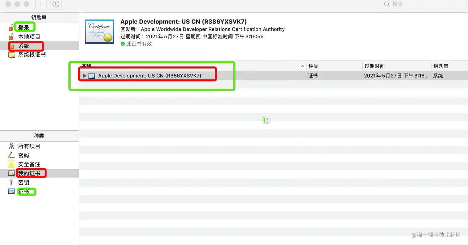This screenshot has width=468, height=245.
Task: Choose the 所有项目 category
Action: tap(29, 146)
